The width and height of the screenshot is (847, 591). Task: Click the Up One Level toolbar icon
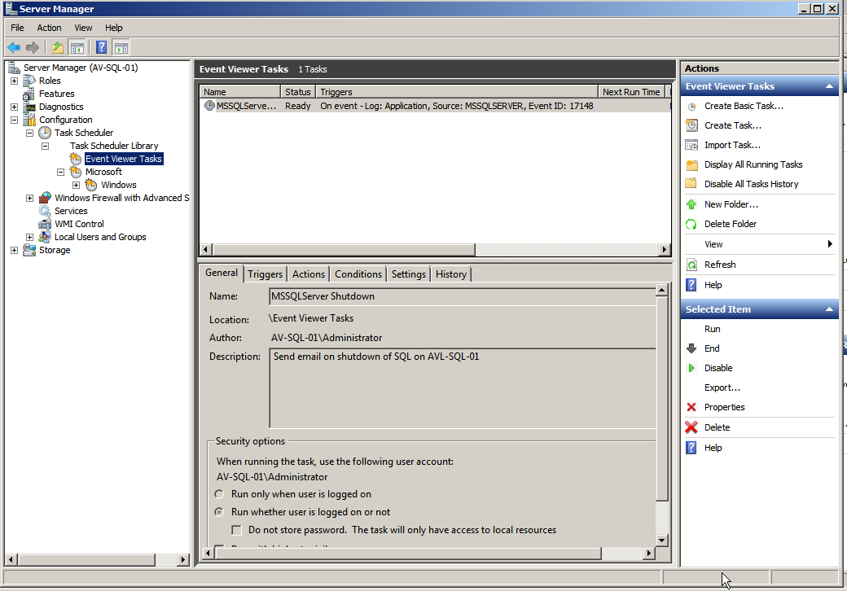coord(57,47)
